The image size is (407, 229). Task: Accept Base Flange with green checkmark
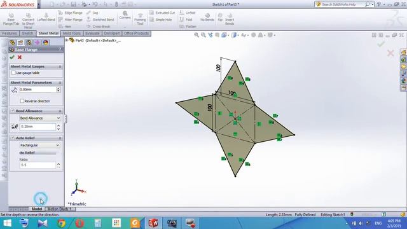pos(12,57)
